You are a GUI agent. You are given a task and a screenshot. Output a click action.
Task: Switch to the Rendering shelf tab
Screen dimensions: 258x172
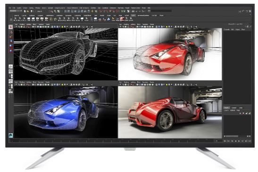(x=77, y=16)
